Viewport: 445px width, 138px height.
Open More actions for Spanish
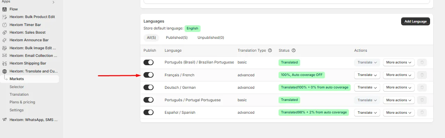(399, 112)
